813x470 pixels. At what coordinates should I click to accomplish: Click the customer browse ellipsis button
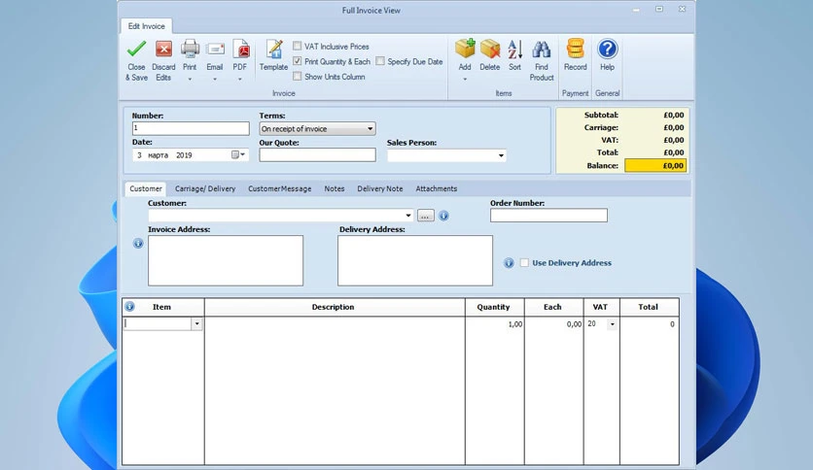pyautogui.click(x=426, y=216)
